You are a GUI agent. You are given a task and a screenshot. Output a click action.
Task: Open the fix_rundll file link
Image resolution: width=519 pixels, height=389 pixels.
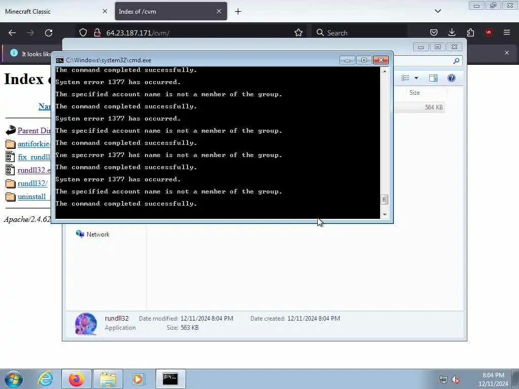point(34,157)
